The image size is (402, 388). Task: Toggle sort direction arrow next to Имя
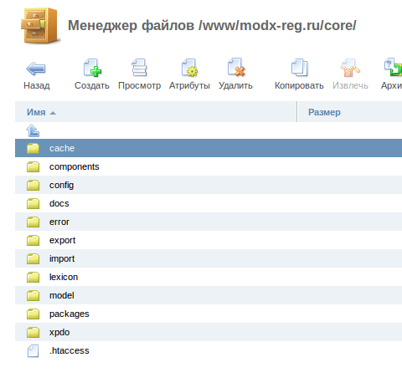click(53, 113)
